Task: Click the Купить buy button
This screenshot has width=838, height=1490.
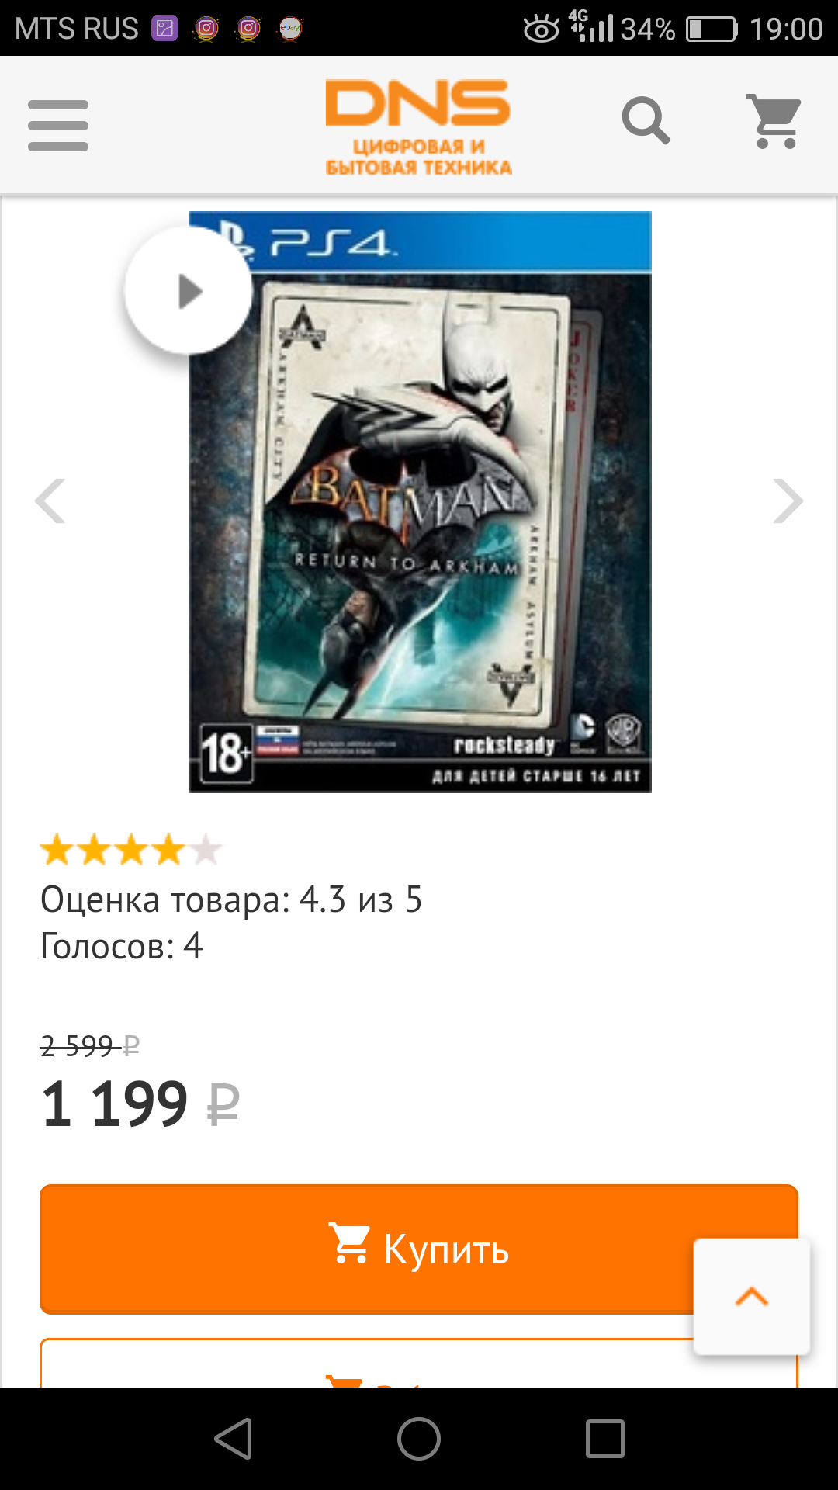Action: click(x=419, y=1249)
